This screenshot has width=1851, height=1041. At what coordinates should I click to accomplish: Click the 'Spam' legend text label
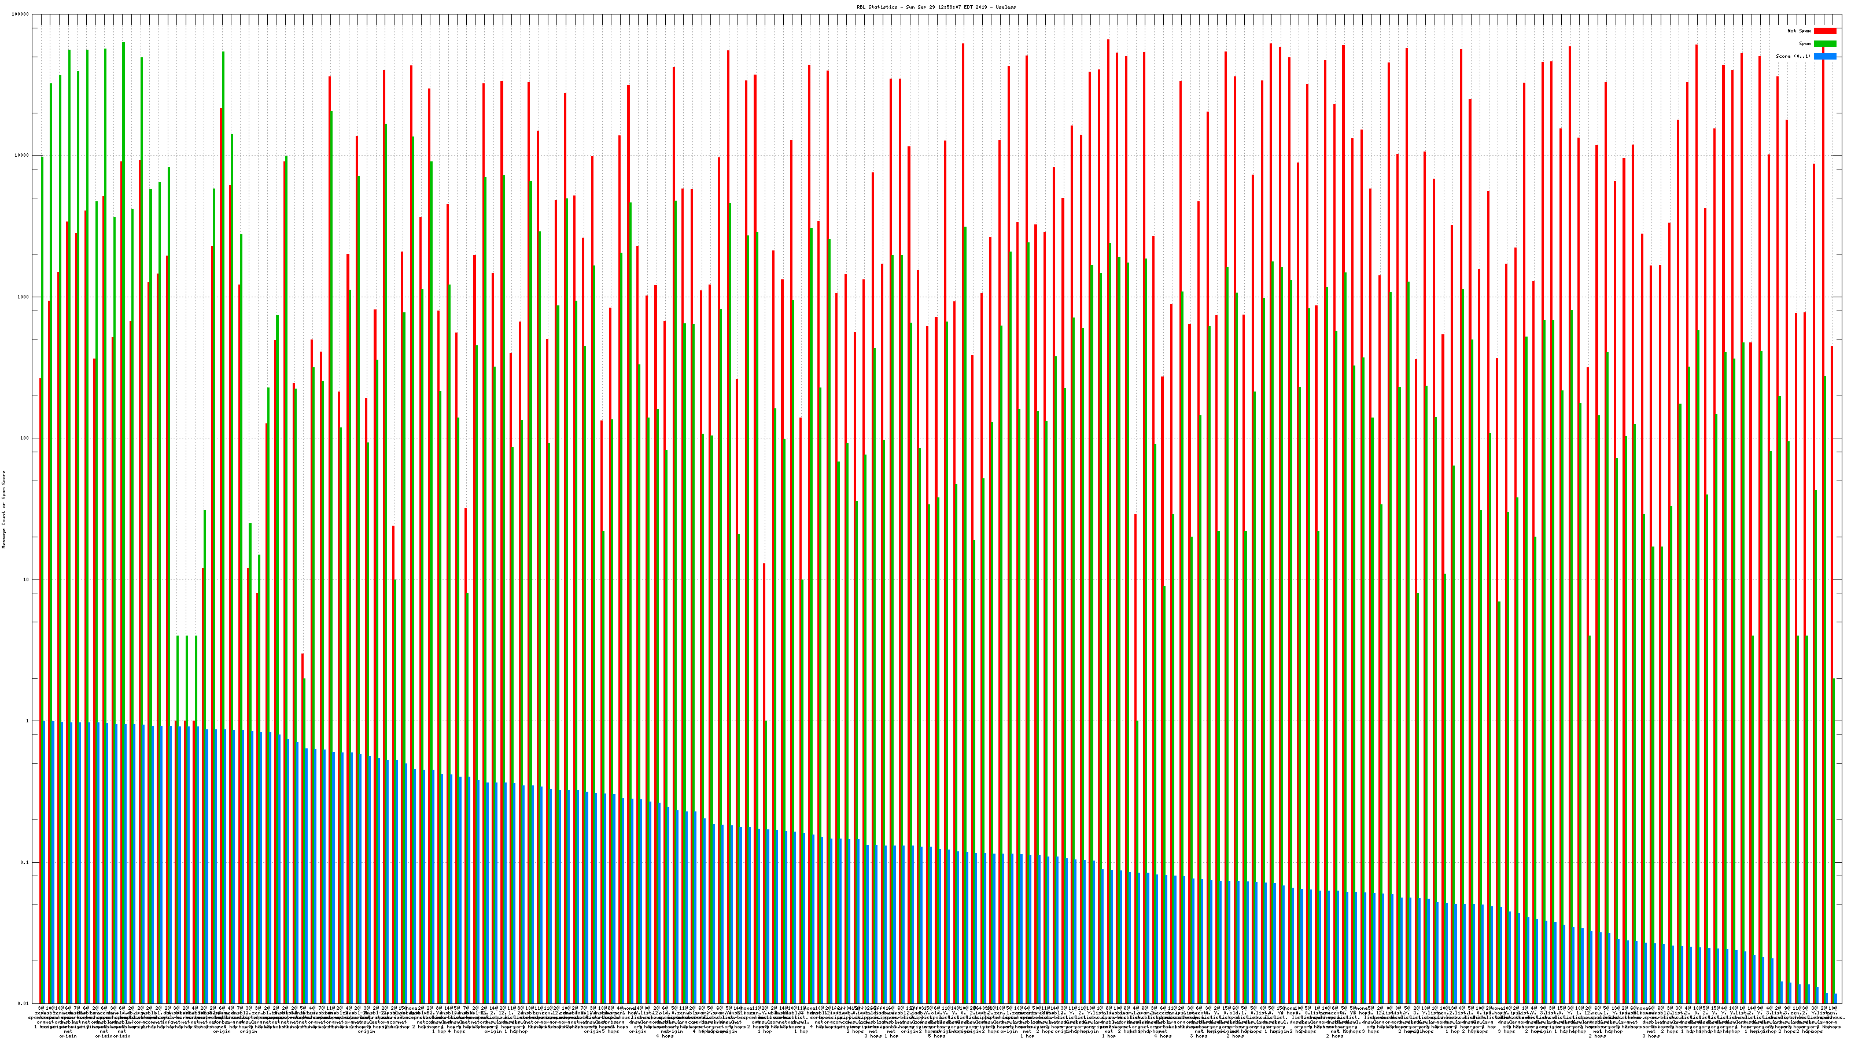point(1805,44)
